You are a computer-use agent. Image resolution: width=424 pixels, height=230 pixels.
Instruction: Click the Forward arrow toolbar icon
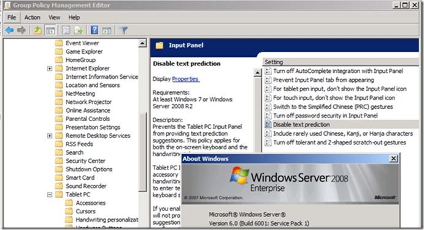[x=21, y=30]
